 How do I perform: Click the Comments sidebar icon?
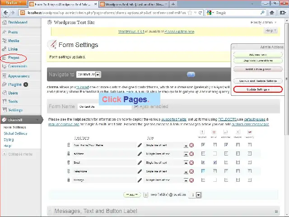(4, 66)
